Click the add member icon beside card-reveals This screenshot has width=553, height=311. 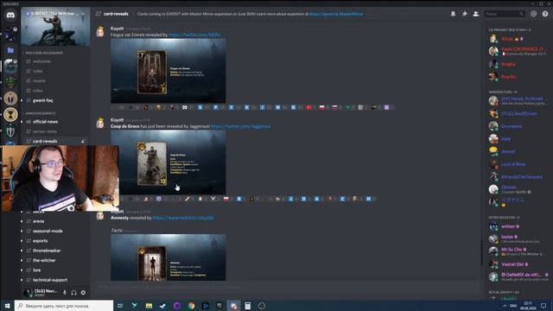tap(83, 141)
